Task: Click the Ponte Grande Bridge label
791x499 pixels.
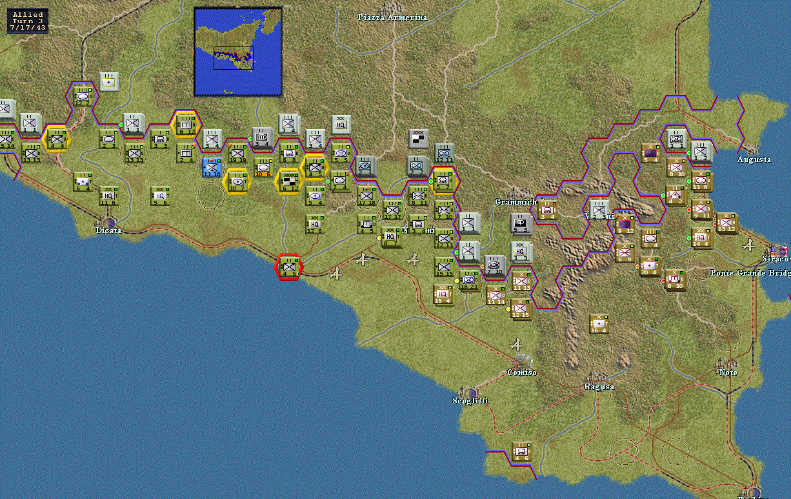Action: pyautogui.click(x=750, y=273)
